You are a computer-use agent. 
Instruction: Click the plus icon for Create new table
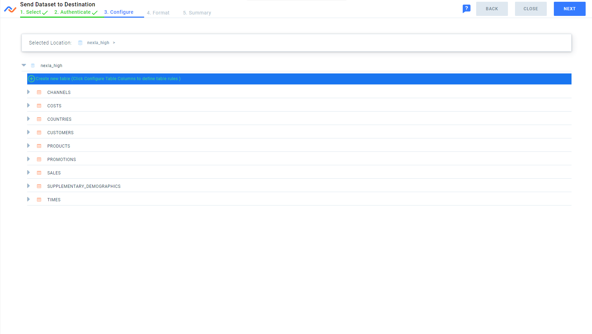point(31,79)
